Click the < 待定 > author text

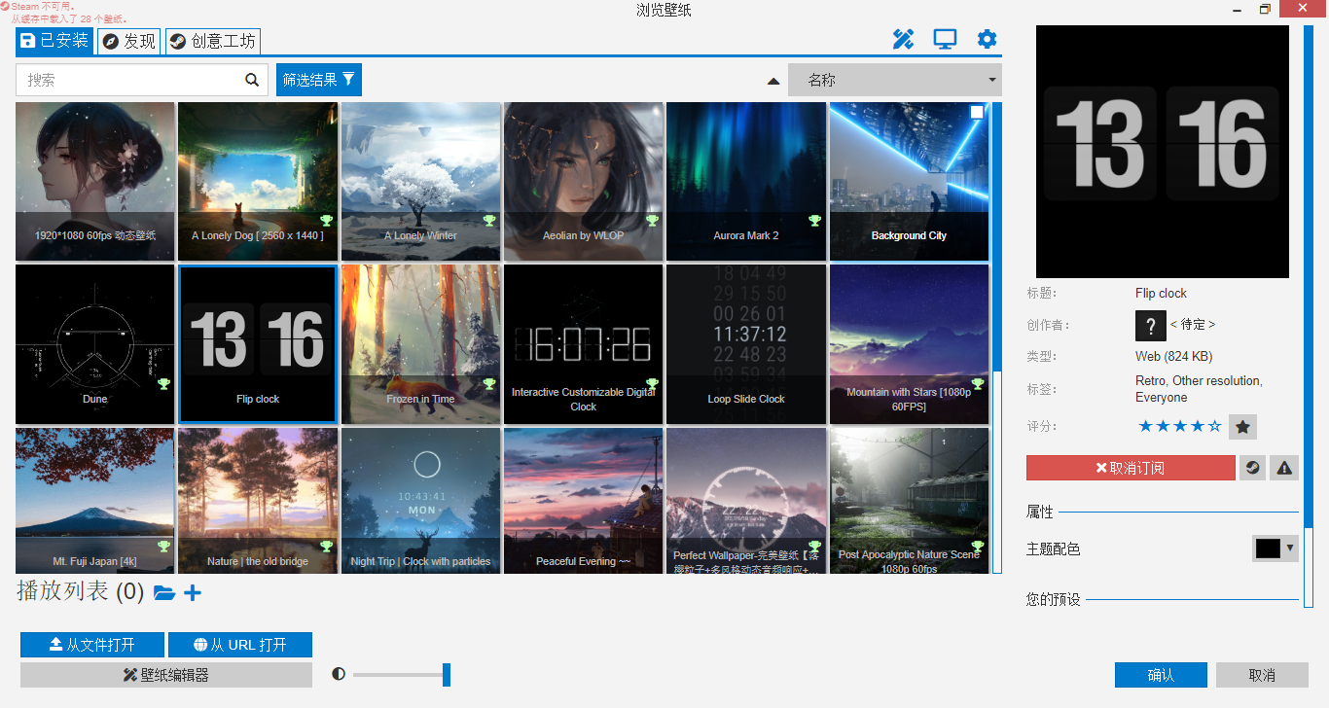pos(1192,325)
